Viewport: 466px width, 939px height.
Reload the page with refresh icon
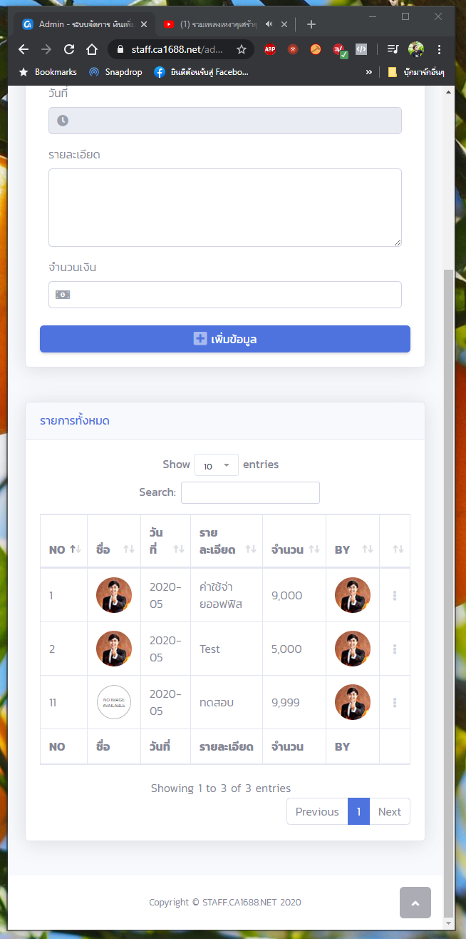pos(69,49)
